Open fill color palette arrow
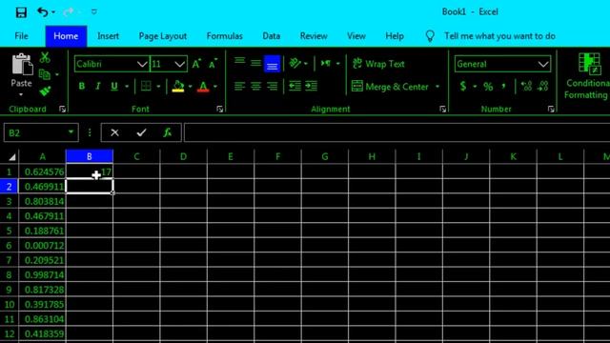The height and width of the screenshot is (343, 610). coord(191,87)
